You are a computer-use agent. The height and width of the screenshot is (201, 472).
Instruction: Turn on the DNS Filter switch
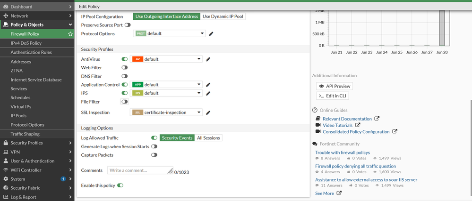(x=125, y=76)
